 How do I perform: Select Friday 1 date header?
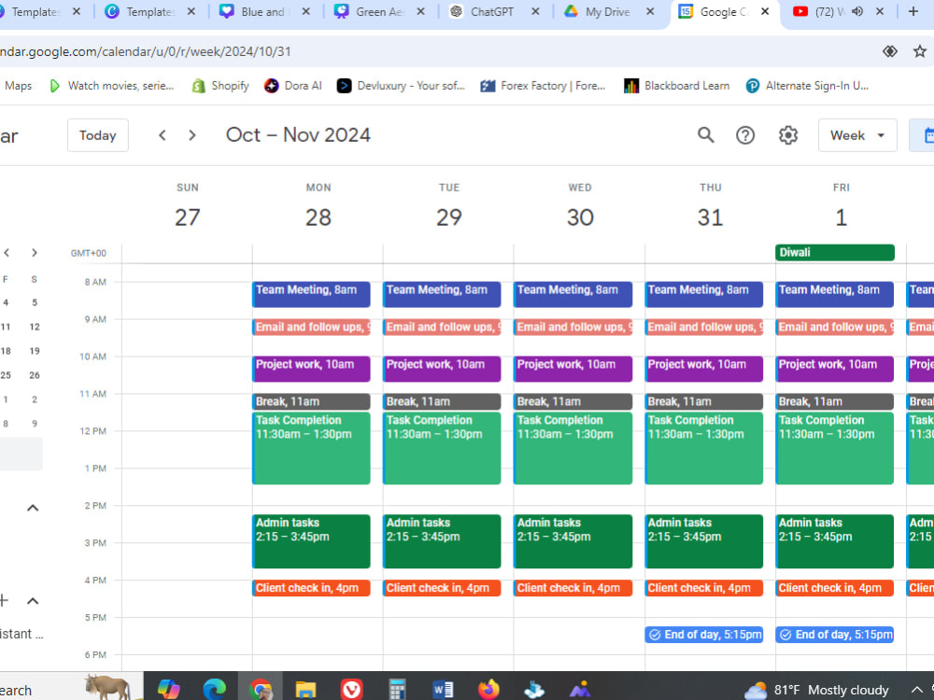point(841,217)
